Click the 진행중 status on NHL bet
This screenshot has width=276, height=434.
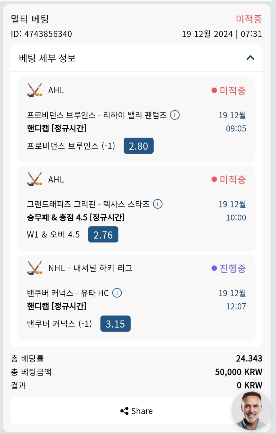[x=229, y=268]
